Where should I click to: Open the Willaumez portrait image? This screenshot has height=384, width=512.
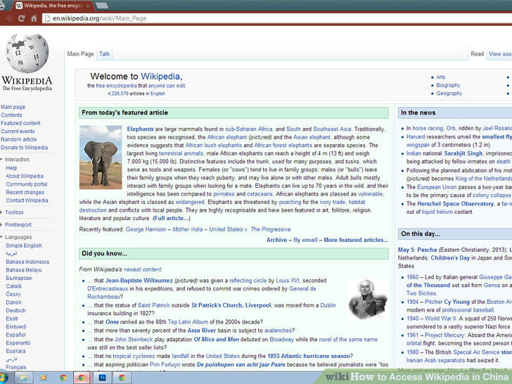click(367, 300)
